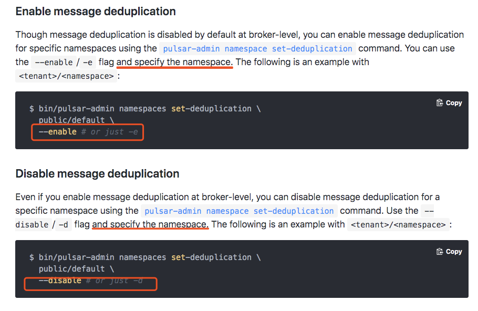Click the -d short flag in the paragraph
The width and height of the screenshot is (478, 311).
click(64, 225)
